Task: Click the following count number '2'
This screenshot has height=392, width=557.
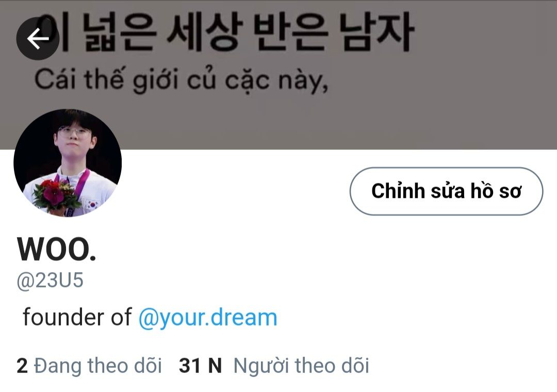Action: tap(22, 366)
